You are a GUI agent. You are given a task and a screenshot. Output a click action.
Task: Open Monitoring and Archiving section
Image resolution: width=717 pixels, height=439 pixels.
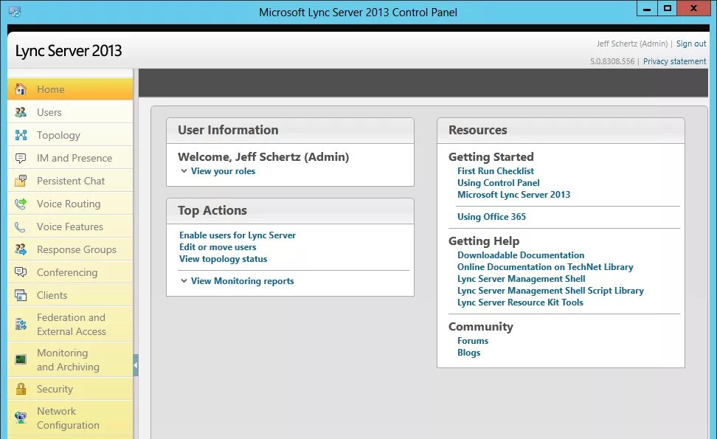tap(70, 359)
